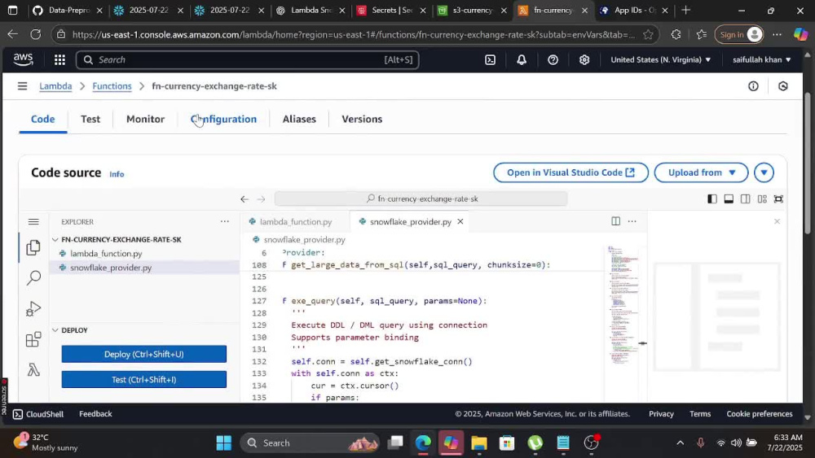Image resolution: width=815 pixels, height=458 pixels.
Task: Open Cookie preferences in footer
Action: (x=760, y=414)
